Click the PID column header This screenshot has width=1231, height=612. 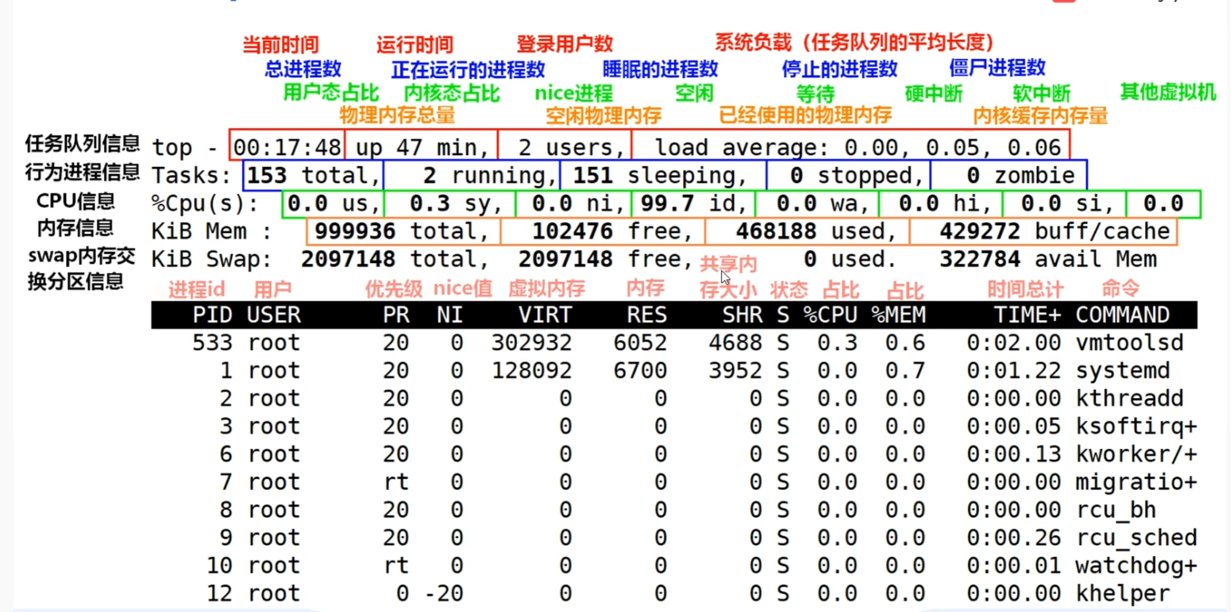[212, 315]
